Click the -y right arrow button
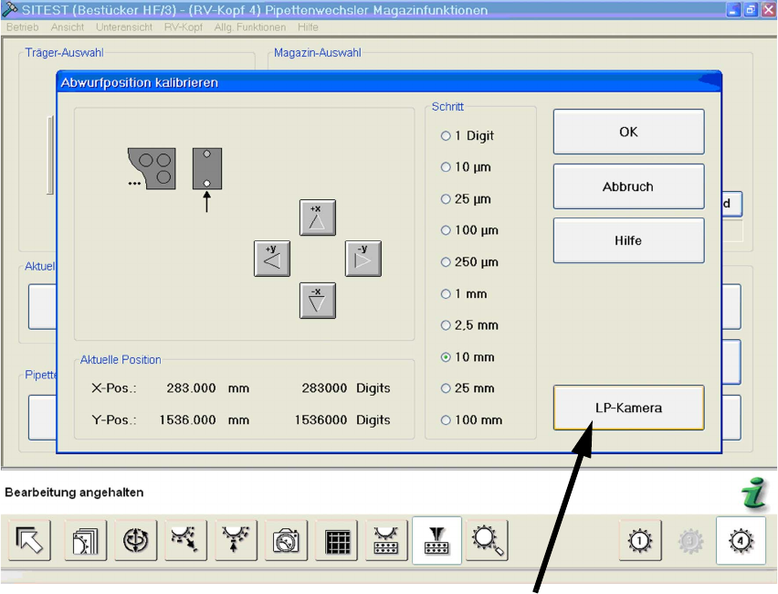This screenshot has height=594, width=778. click(363, 259)
